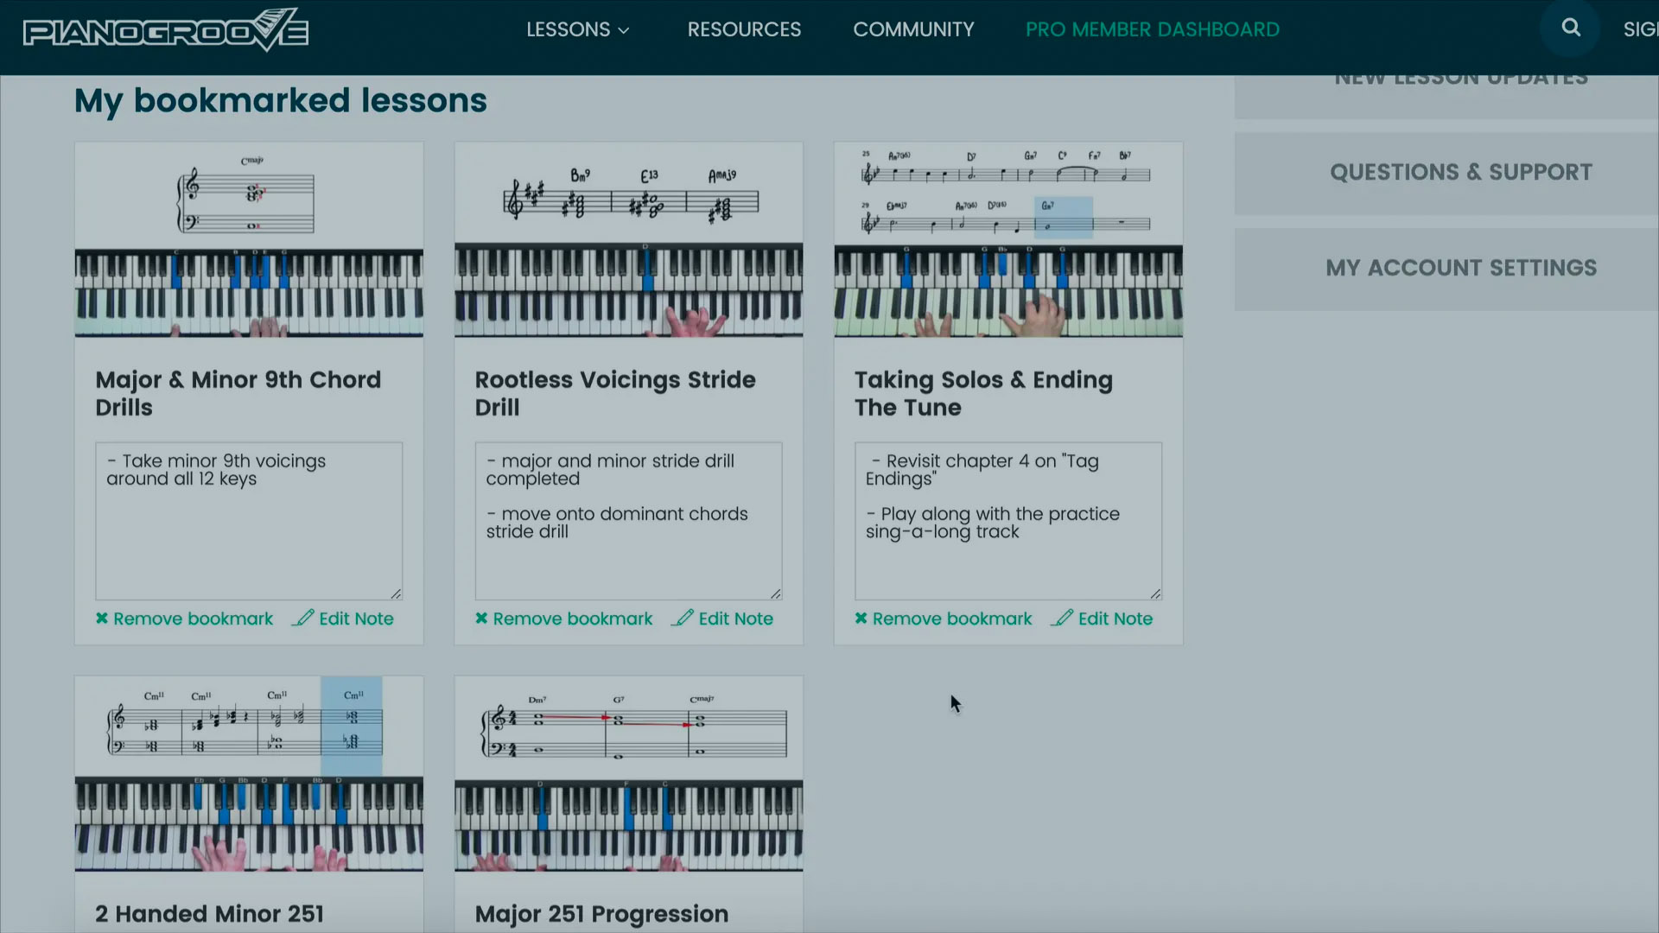The width and height of the screenshot is (1659, 933).
Task: Open Taking Solos & Ending The Tune thumbnail
Action: pos(1008,239)
